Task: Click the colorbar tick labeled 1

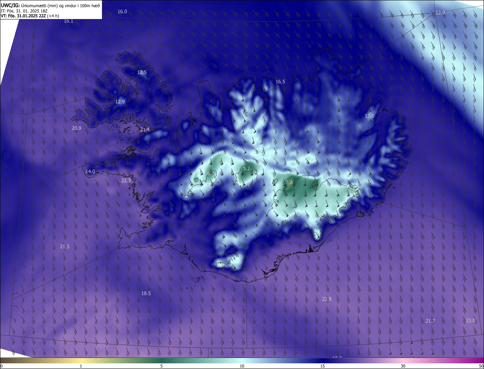Action: click(81, 366)
